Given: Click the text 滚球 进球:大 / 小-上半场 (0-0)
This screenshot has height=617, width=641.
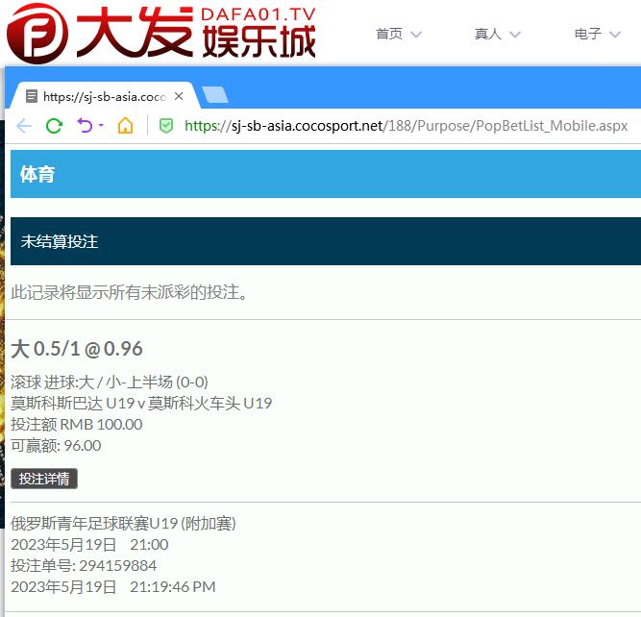Looking at the screenshot, I should pyautogui.click(x=110, y=383).
